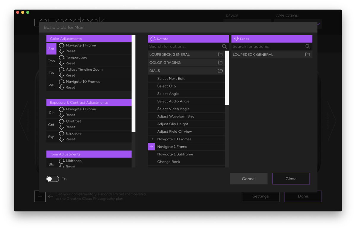Viewport: 356px width, 230px height.
Task: Click Reset under Exp dial
Action: point(70,139)
